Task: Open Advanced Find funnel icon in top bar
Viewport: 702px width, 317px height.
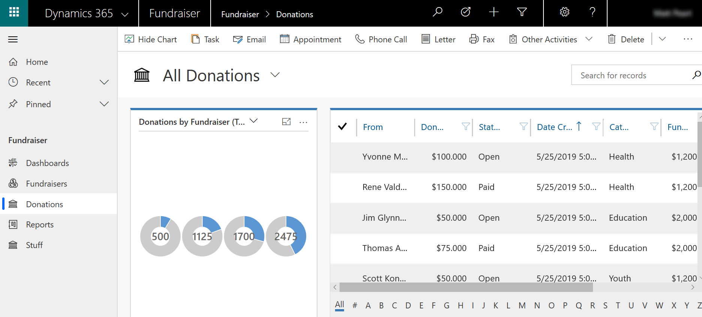Action: [x=522, y=12]
